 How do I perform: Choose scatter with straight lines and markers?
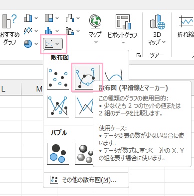pyautogui.click(x=58, y=106)
